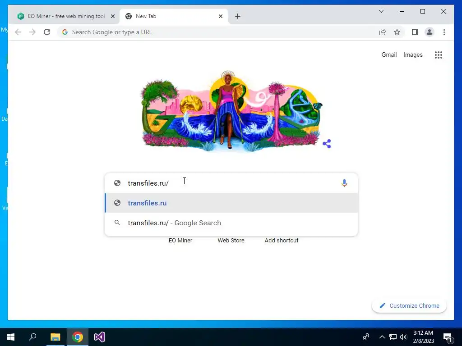Show hidden system tray icons

(382, 337)
